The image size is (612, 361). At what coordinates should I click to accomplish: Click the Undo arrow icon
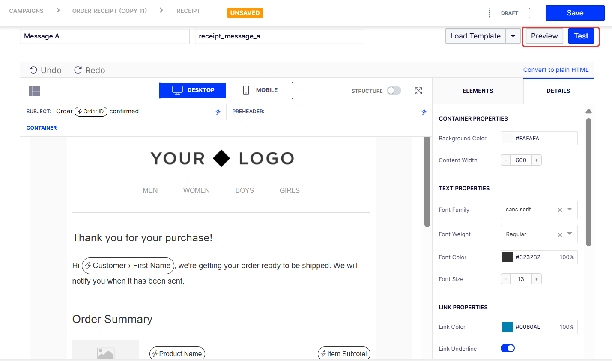coord(33,70)
